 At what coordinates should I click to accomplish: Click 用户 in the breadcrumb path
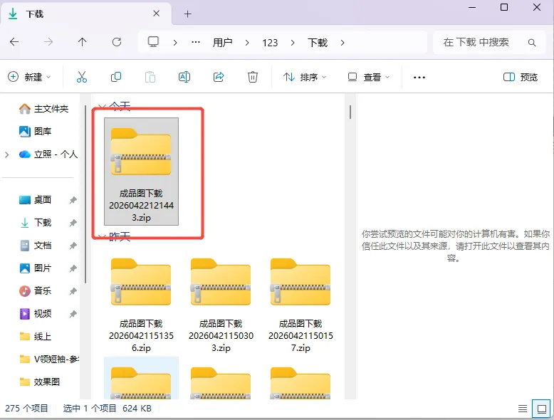222,43
